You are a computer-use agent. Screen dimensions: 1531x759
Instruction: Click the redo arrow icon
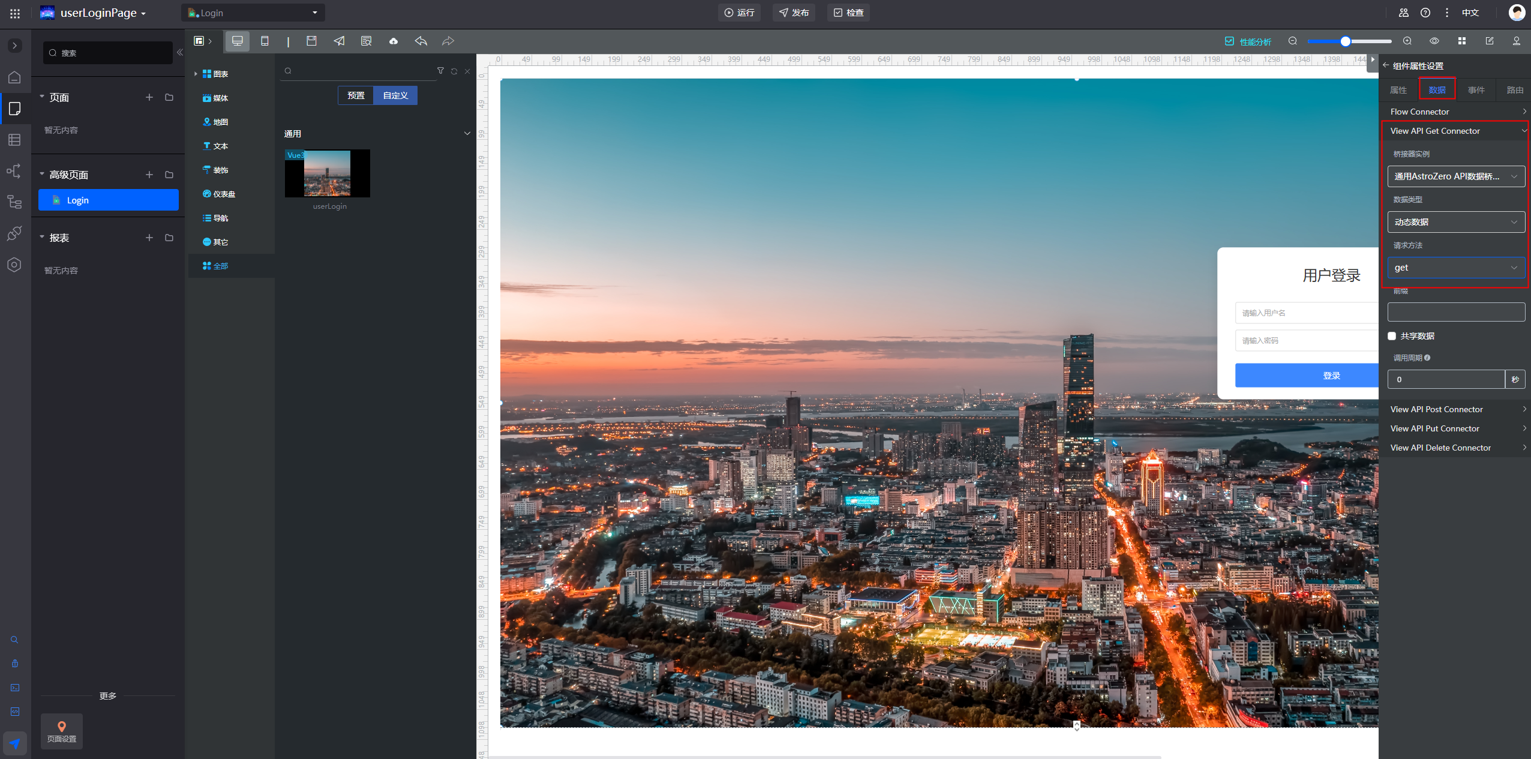pos(448,41)
